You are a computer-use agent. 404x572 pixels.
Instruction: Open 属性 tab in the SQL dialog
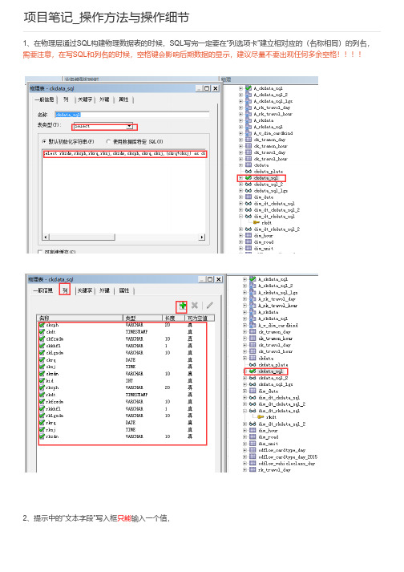click(123, 99)
